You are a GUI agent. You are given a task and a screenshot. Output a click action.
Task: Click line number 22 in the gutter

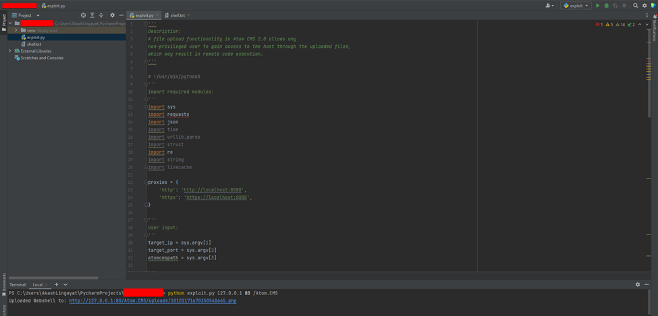click(130, 183)
